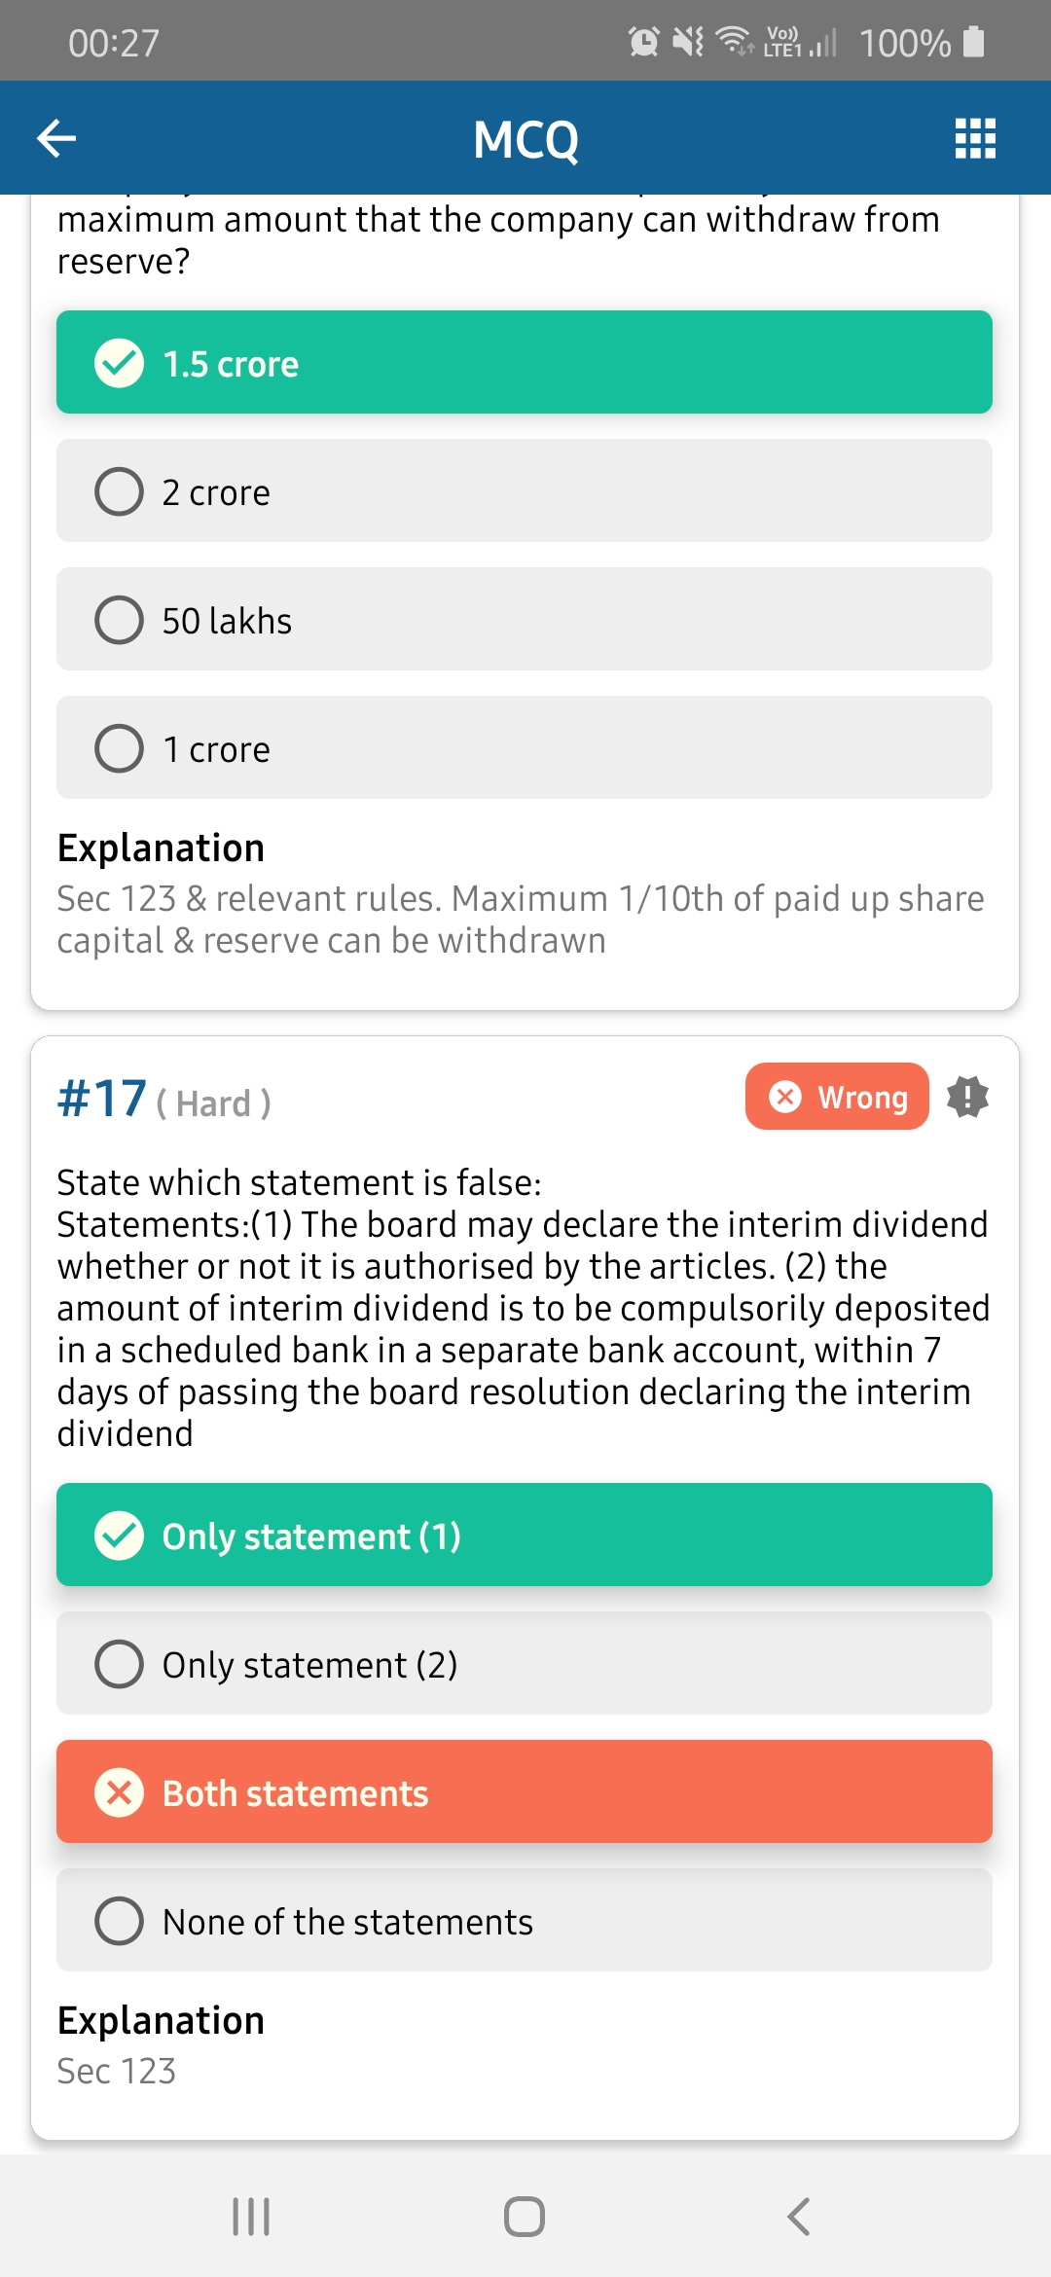Select the "50 lakhs" radio option

[x=524, y=620]
